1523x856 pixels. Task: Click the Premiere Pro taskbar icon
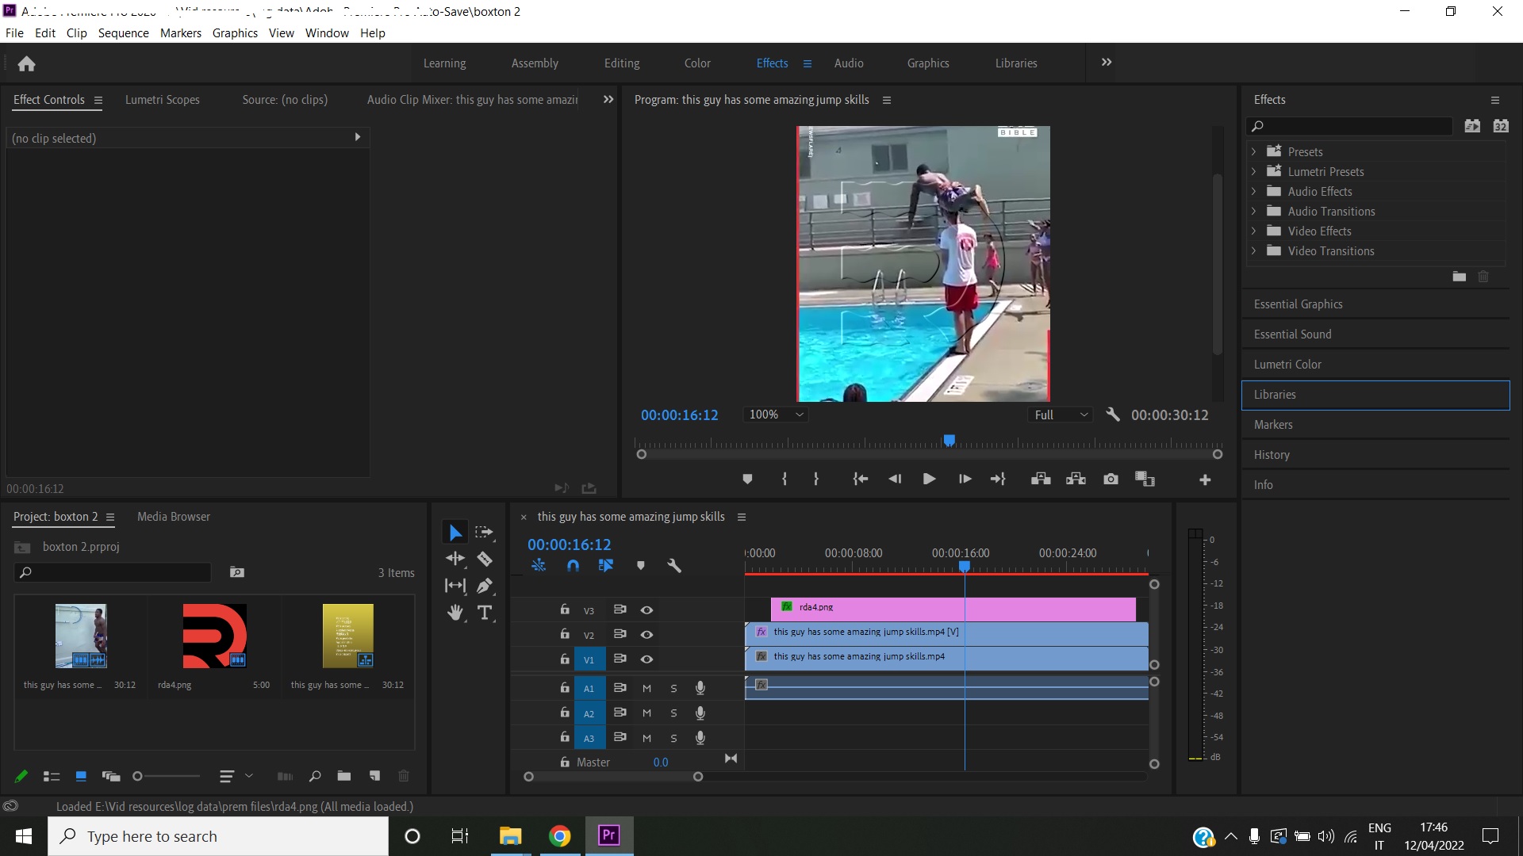tap(608, 835)
